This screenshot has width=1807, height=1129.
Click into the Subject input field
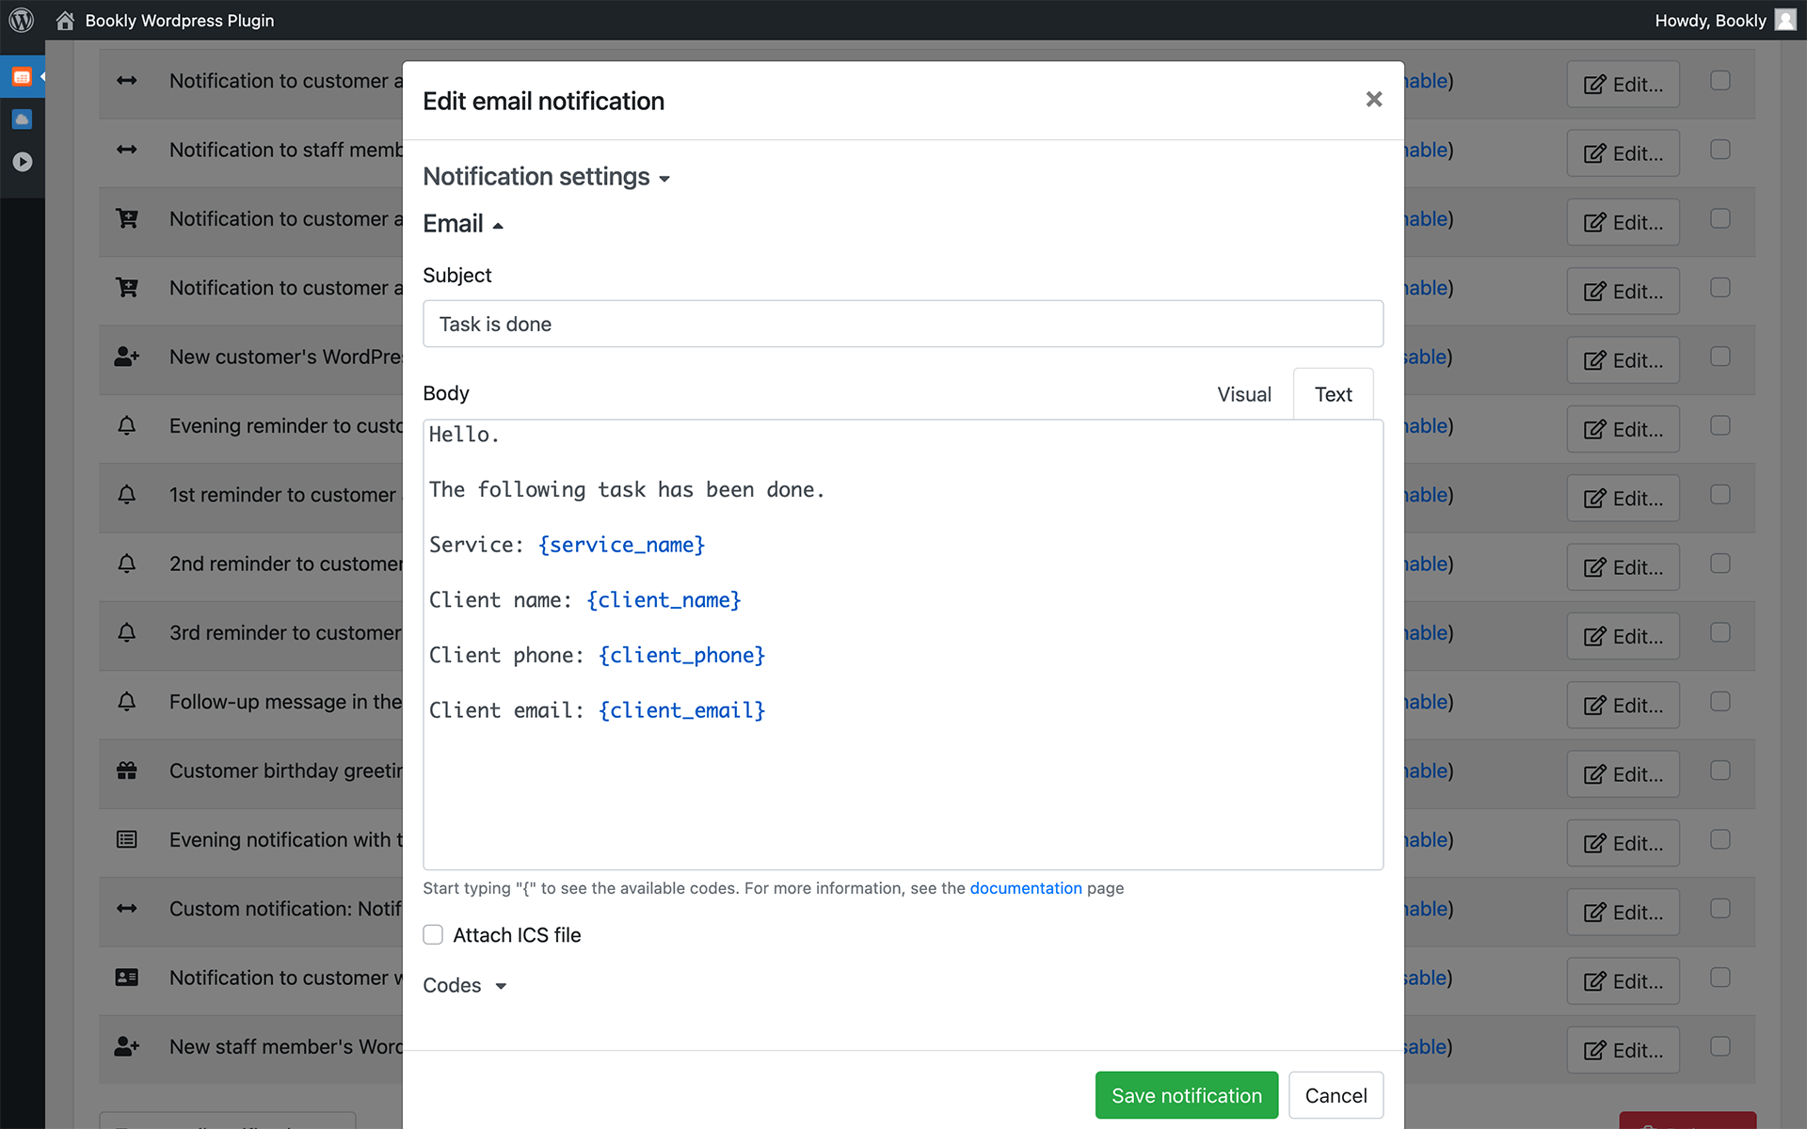click(x=902, y=324)
